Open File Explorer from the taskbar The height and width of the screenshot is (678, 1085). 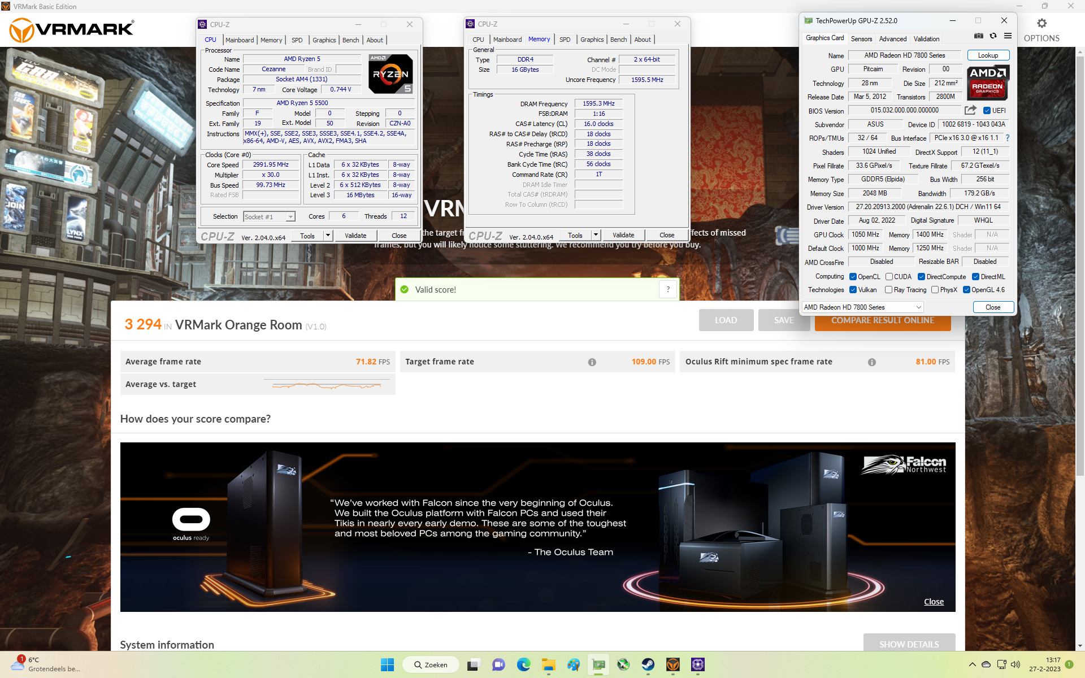(x=548, y=665)
